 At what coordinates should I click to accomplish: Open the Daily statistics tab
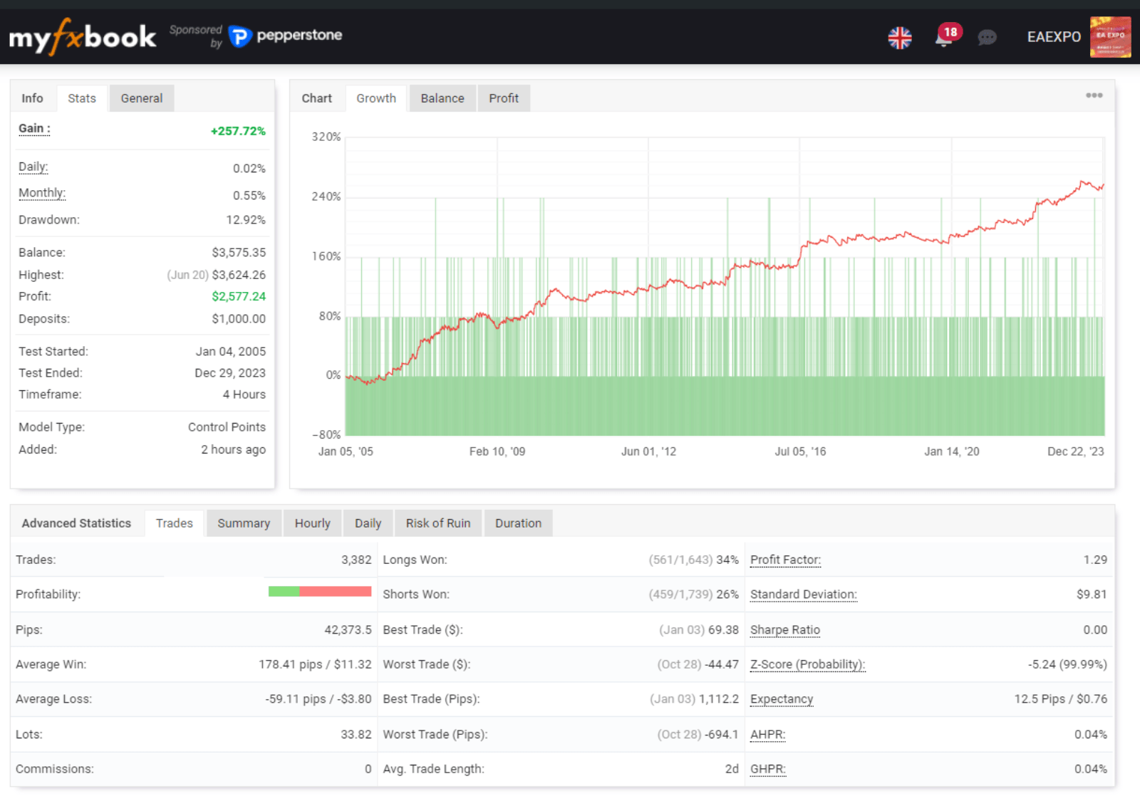(x=368, y=523)
